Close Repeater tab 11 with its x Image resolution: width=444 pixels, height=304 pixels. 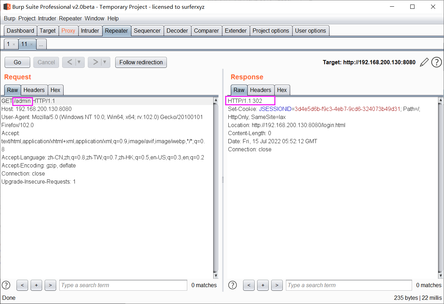click(x=31, y=45)
